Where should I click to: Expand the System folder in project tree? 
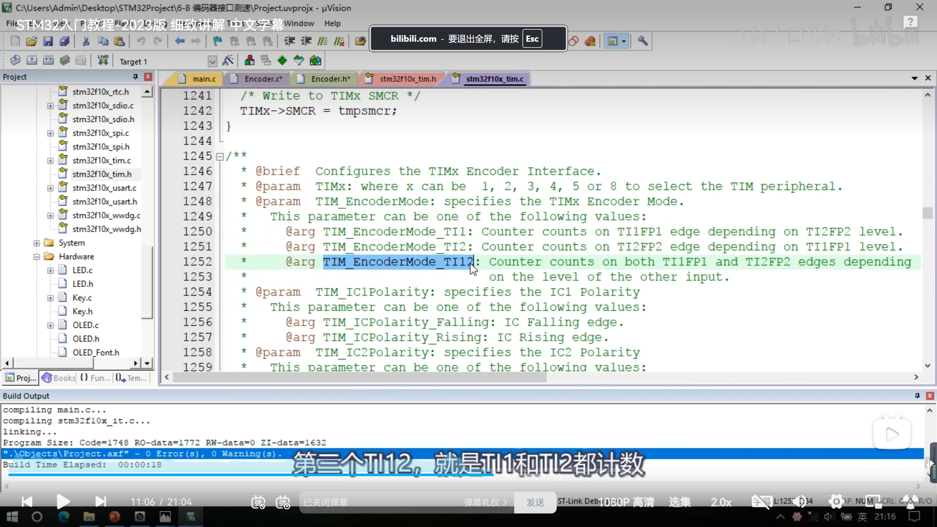(x=37, y=243)
